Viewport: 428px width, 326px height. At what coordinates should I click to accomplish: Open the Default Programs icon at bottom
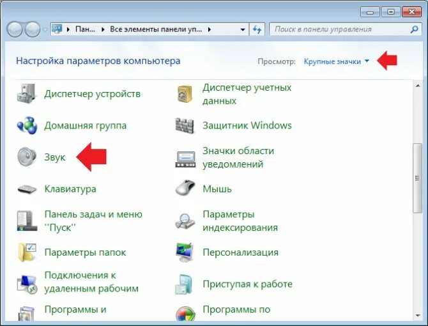tap(185, 313)
